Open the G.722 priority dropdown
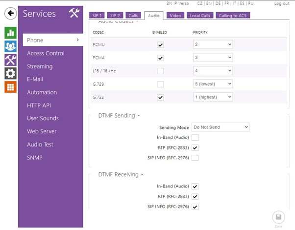295x230 pixels. pyautogui.click(x=212, y=97)
